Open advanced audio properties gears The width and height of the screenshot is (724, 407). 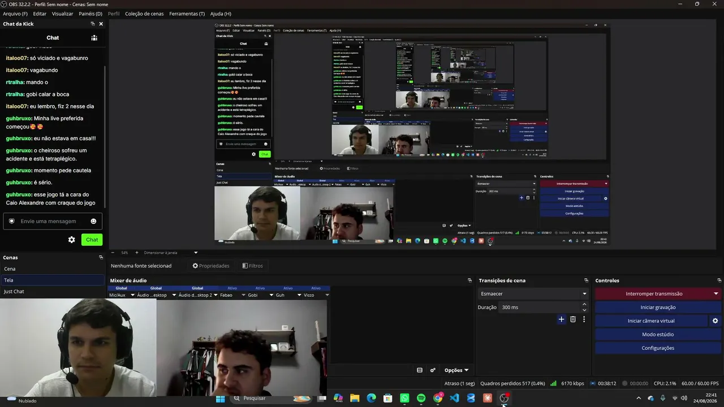[433, 370]
